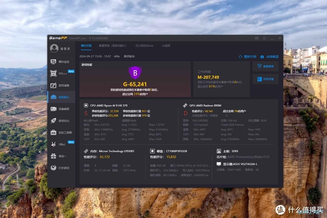Click the workstation score M-207,749

click(208, 77)
